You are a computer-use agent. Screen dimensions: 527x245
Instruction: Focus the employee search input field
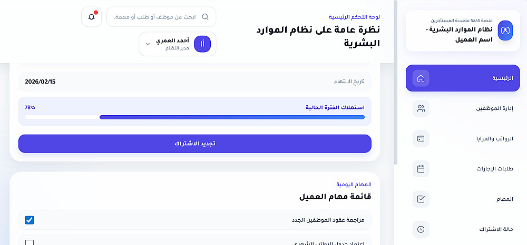(x=158, y=17)
